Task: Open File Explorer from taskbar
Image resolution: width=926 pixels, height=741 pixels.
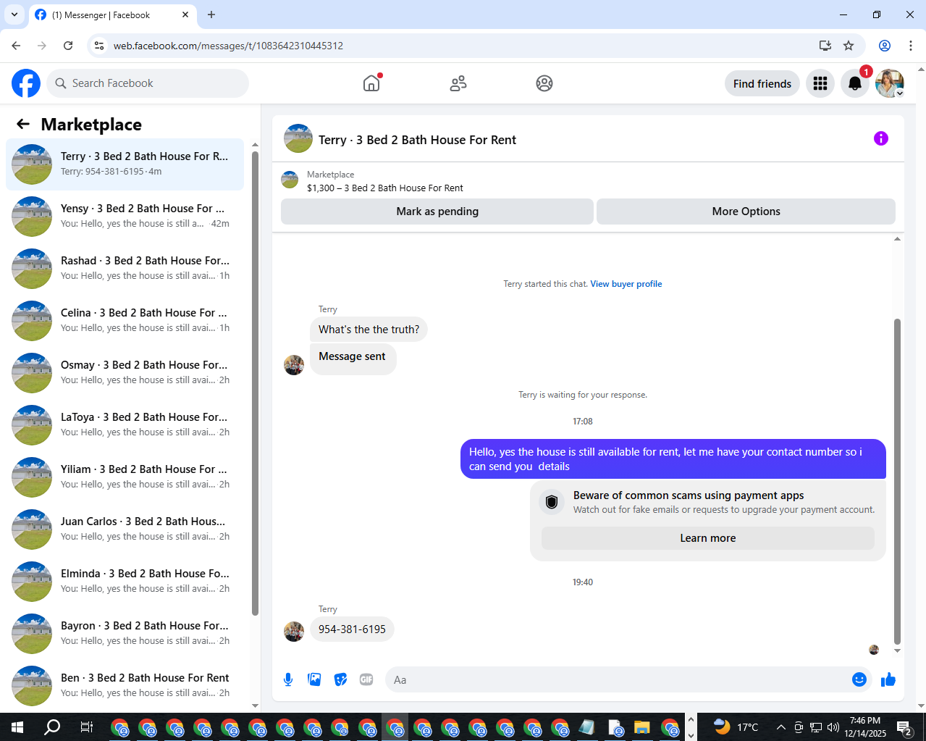Action: (x=642, y=727)
